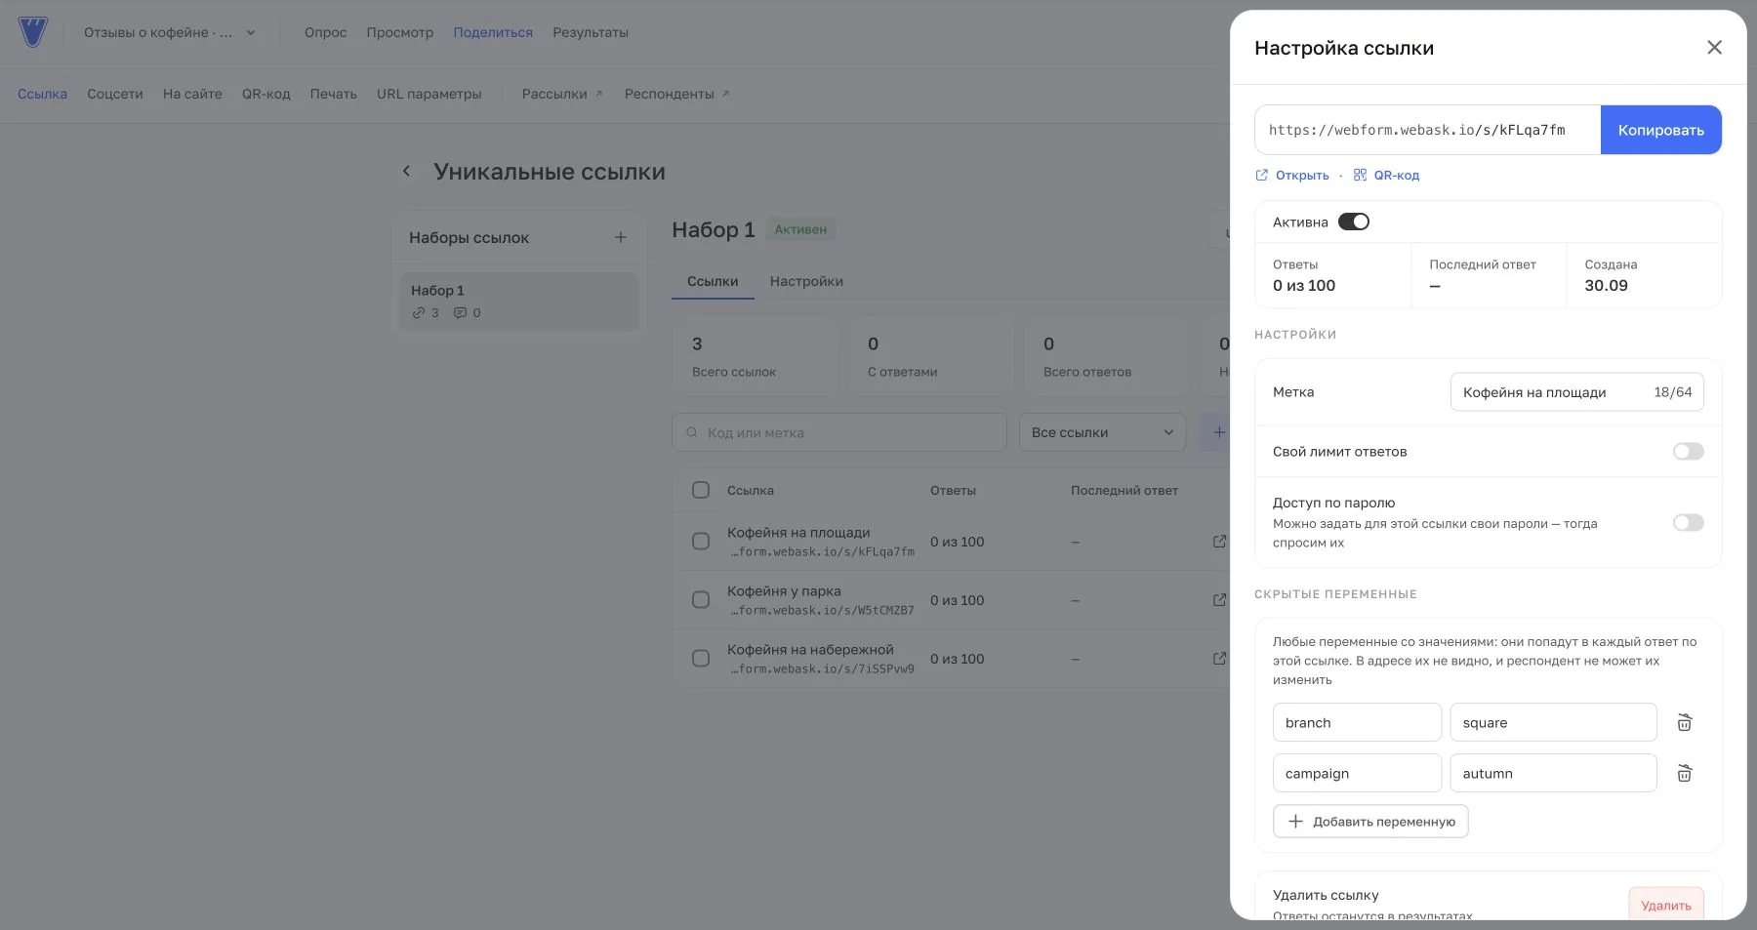Image resolution: width=1757 pixels, height=930 pixels.
Task: Expand the Все ссылки filter dropdown
Action: click(1102, 432)
